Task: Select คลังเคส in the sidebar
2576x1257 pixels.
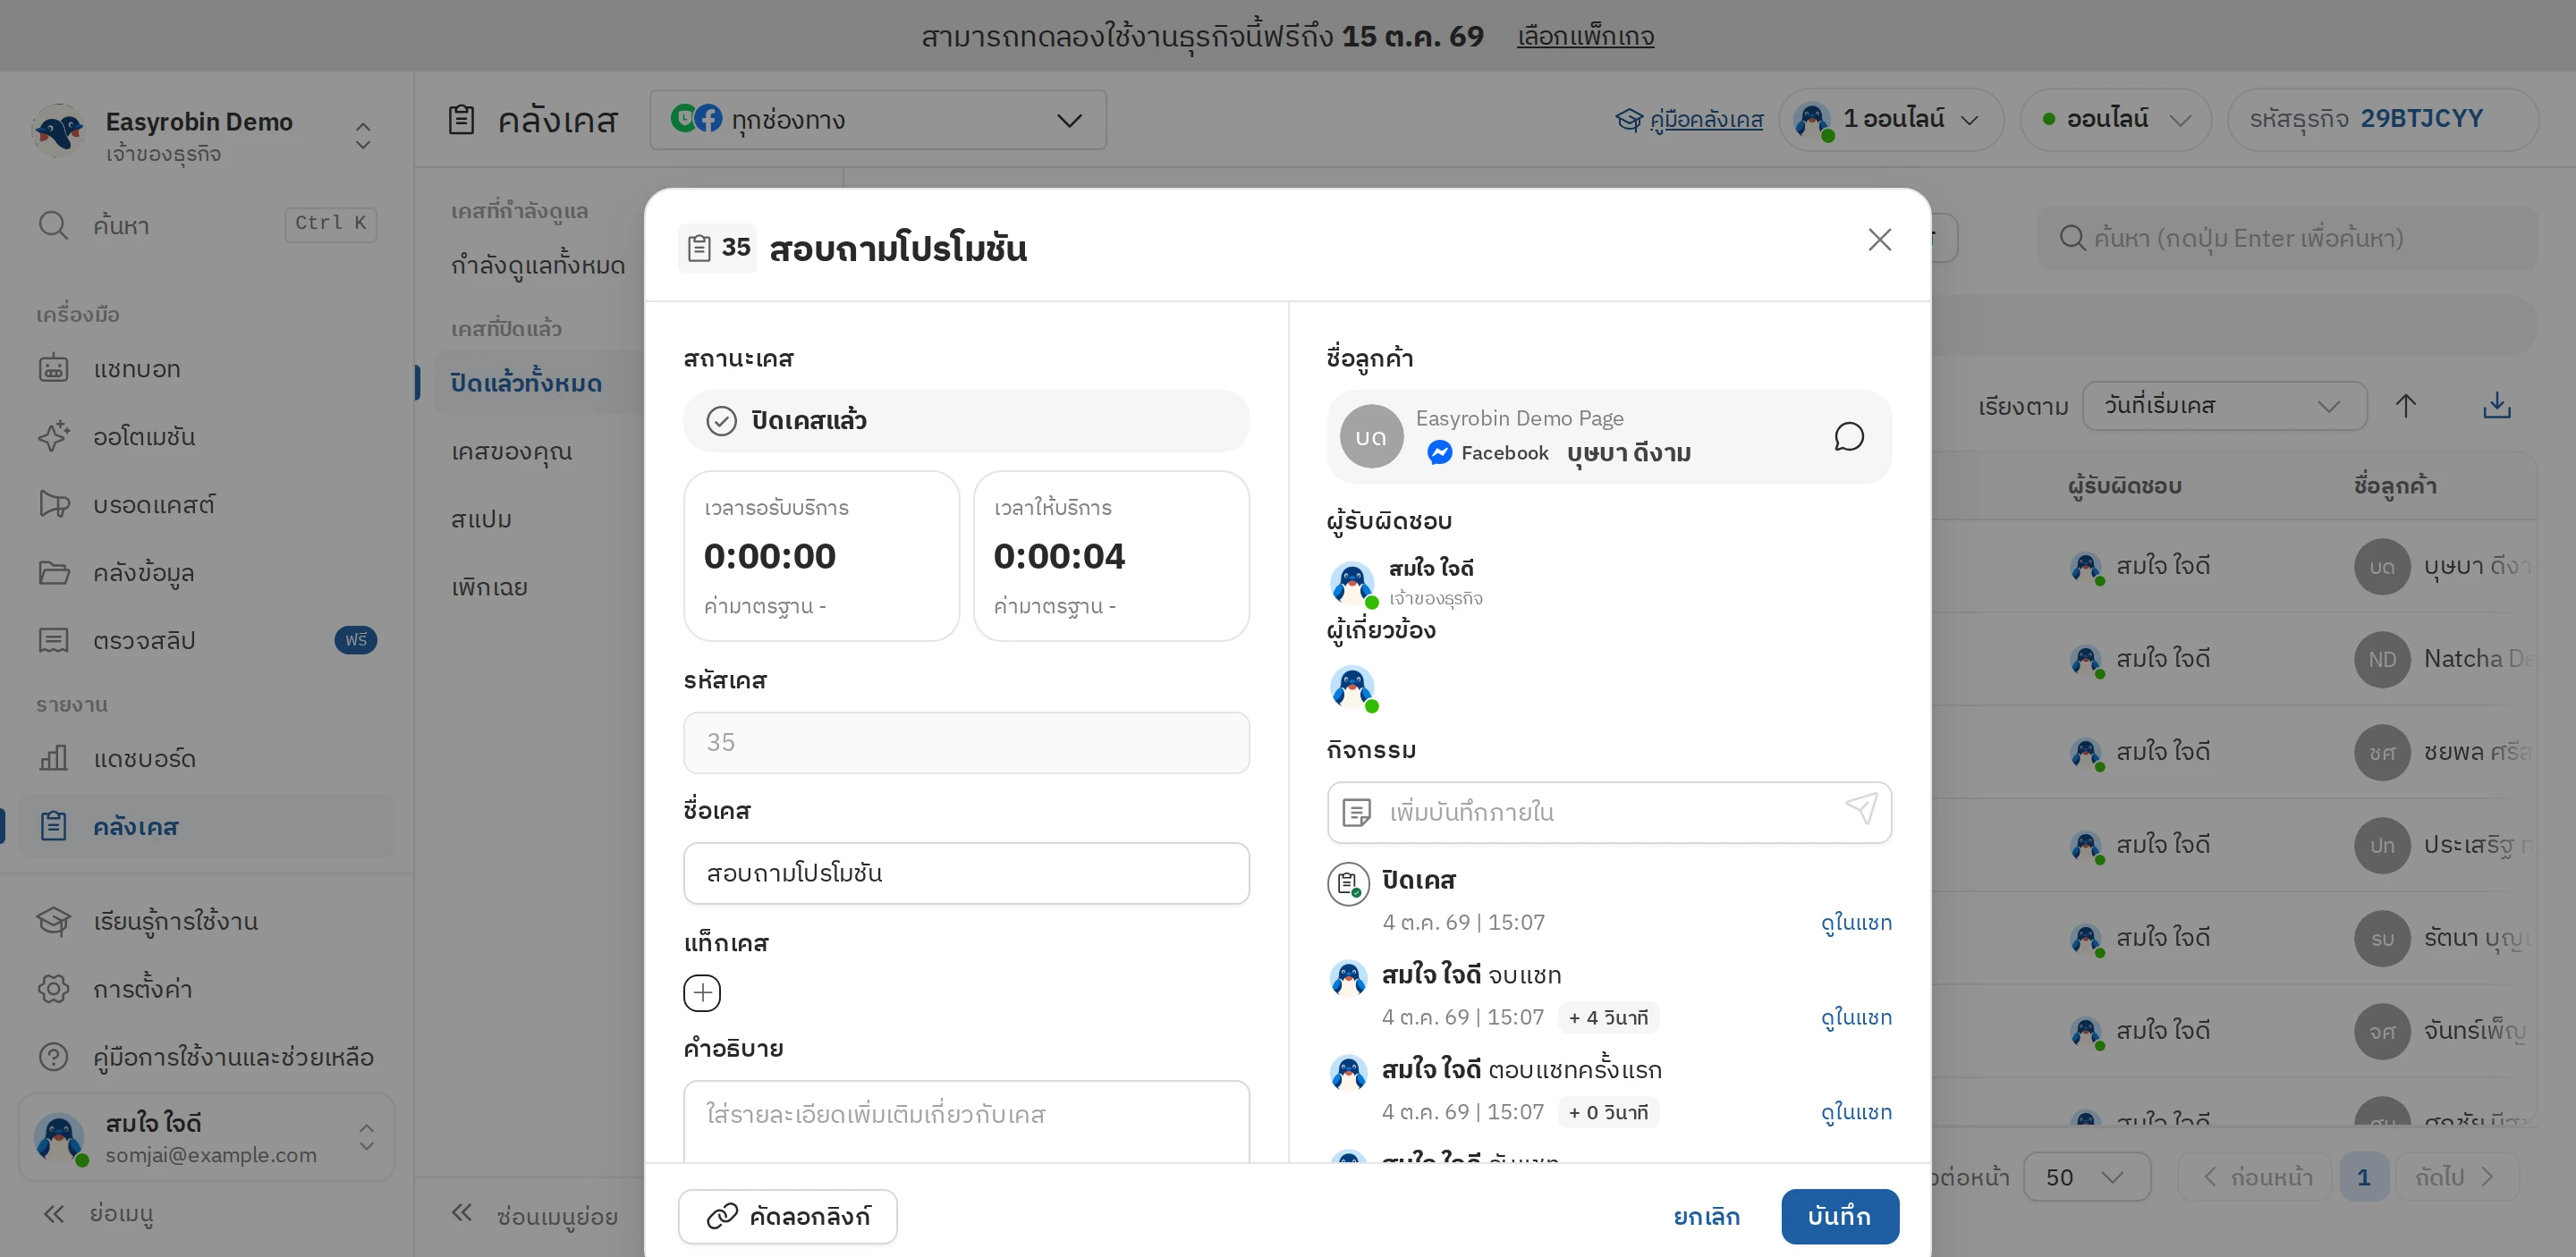Action: point(207,826)
